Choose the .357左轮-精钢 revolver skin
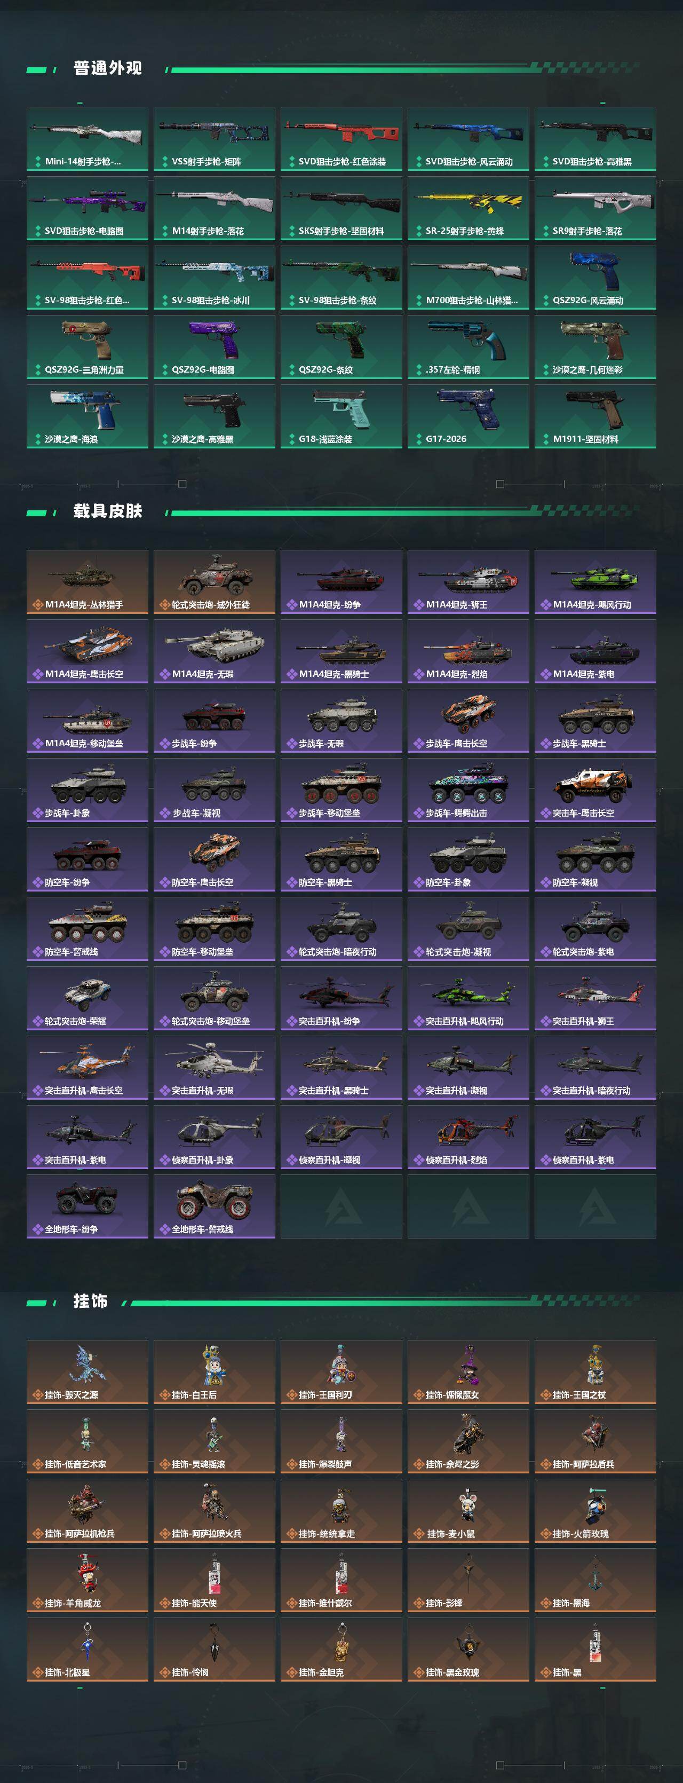 468,347
